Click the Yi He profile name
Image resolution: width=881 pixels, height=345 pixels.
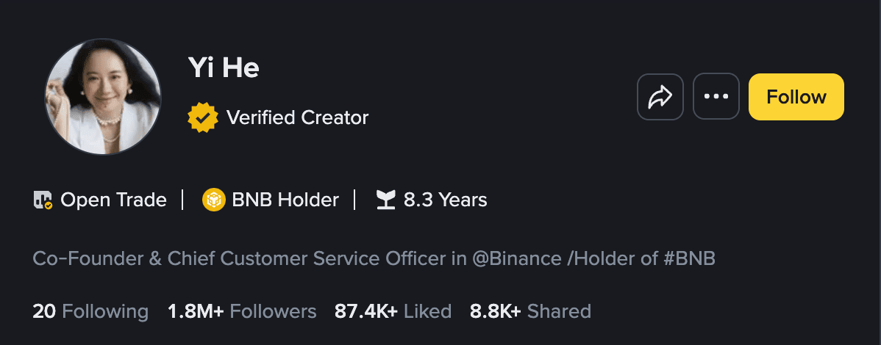pyautogui.click(x=224, y=68)
